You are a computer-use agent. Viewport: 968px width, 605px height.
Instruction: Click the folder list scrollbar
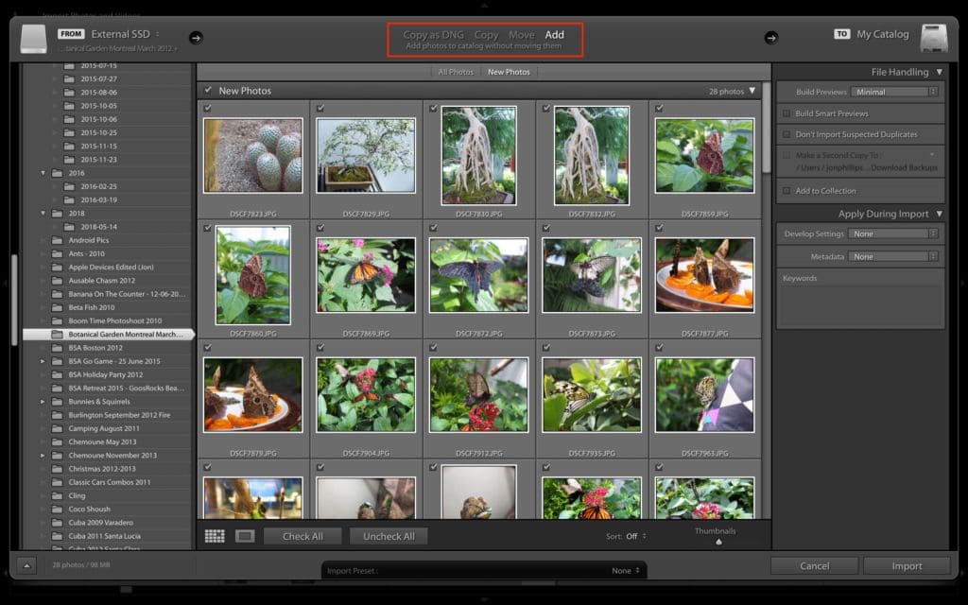point(14,300)
